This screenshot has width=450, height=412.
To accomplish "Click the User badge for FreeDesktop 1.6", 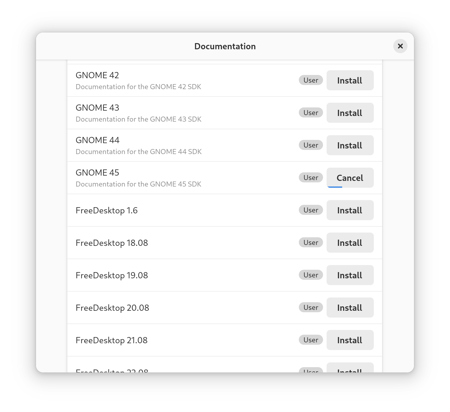I will pyautogui.click(x=311, y=210).
